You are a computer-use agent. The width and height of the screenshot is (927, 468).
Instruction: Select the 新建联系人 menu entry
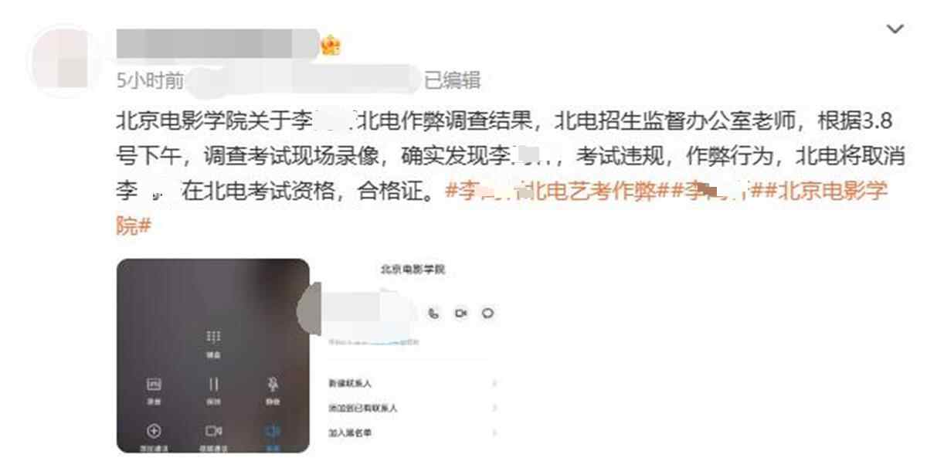(351, 383)
